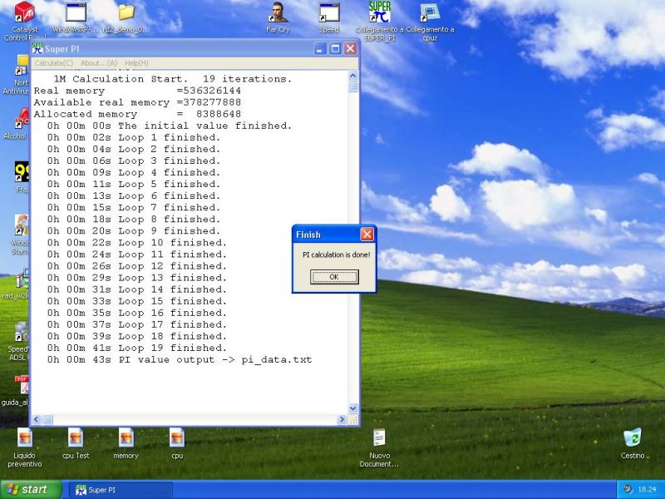Open the Nuovo Document text file

click(379, 438)
